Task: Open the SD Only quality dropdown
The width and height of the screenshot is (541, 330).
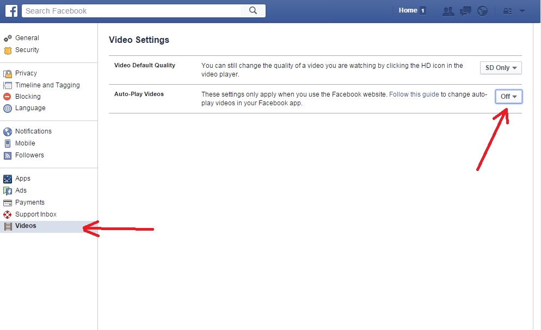Action: coord(501,68)
